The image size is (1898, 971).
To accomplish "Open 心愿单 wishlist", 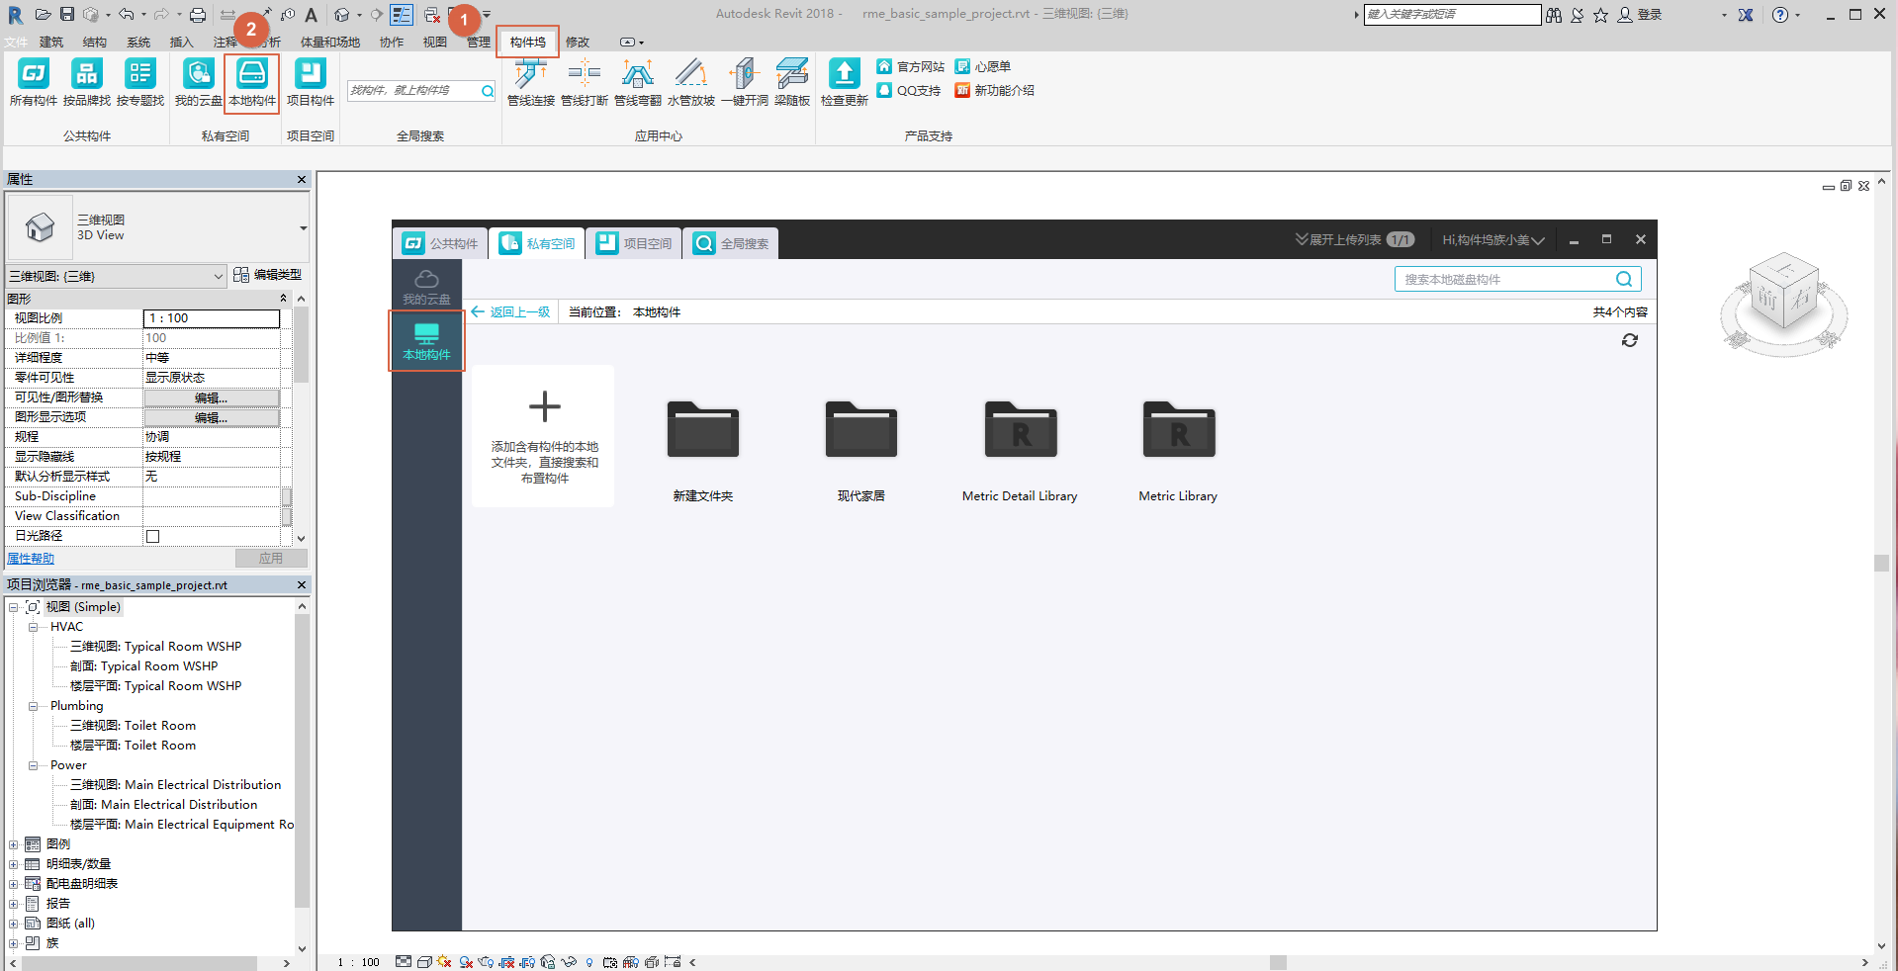I will [983, 66].
